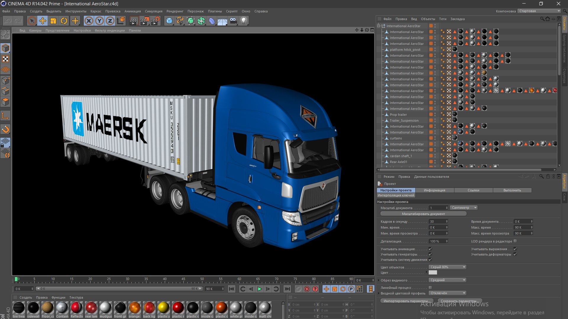This screenshot has width=568, height=319.
Task: Select the Live Selection arrow tool
Action: 32,21
